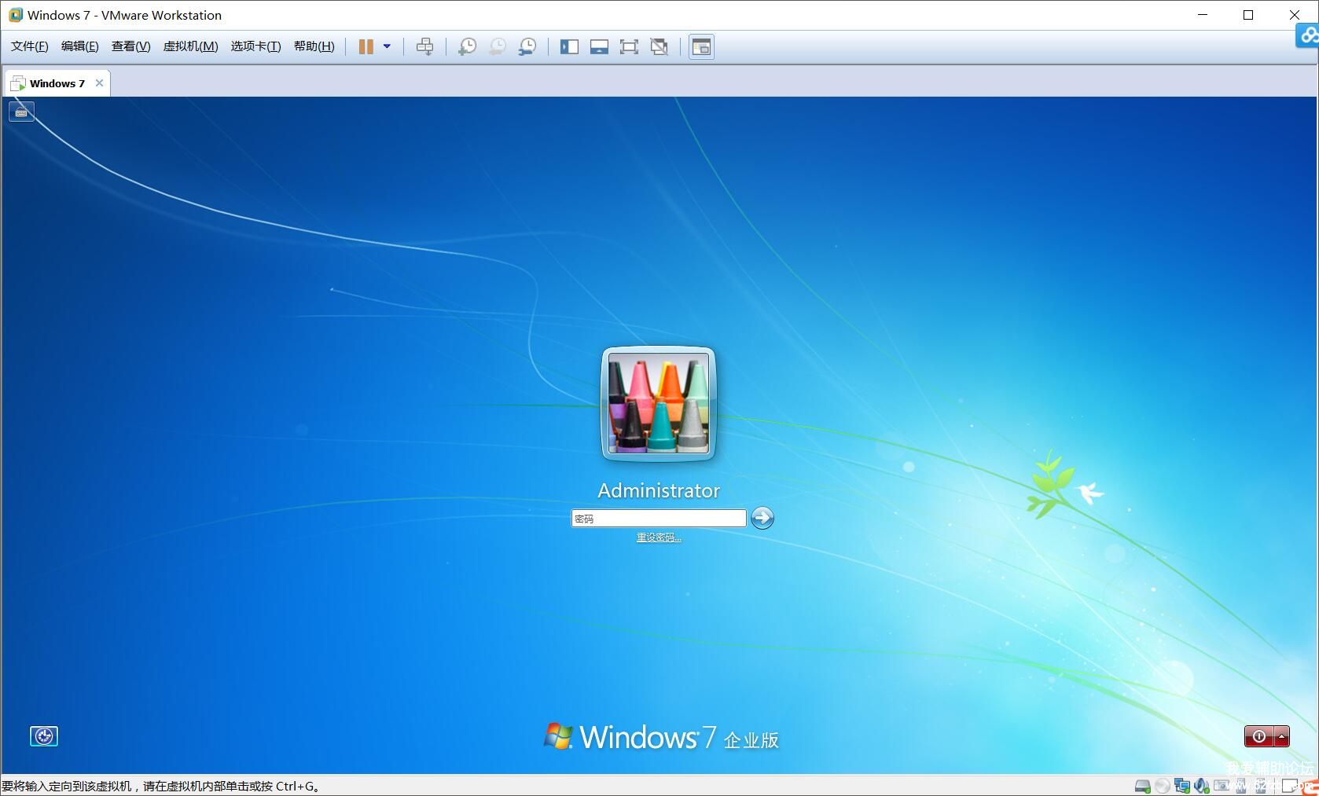The width and height of the screenshot is (1319, 796).
Task: Open the 虚拟机(M) menu
Action: point(190,46)
